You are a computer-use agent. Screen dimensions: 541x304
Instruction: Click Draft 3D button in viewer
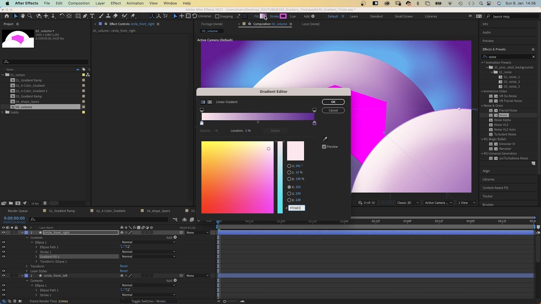[367, 203]
